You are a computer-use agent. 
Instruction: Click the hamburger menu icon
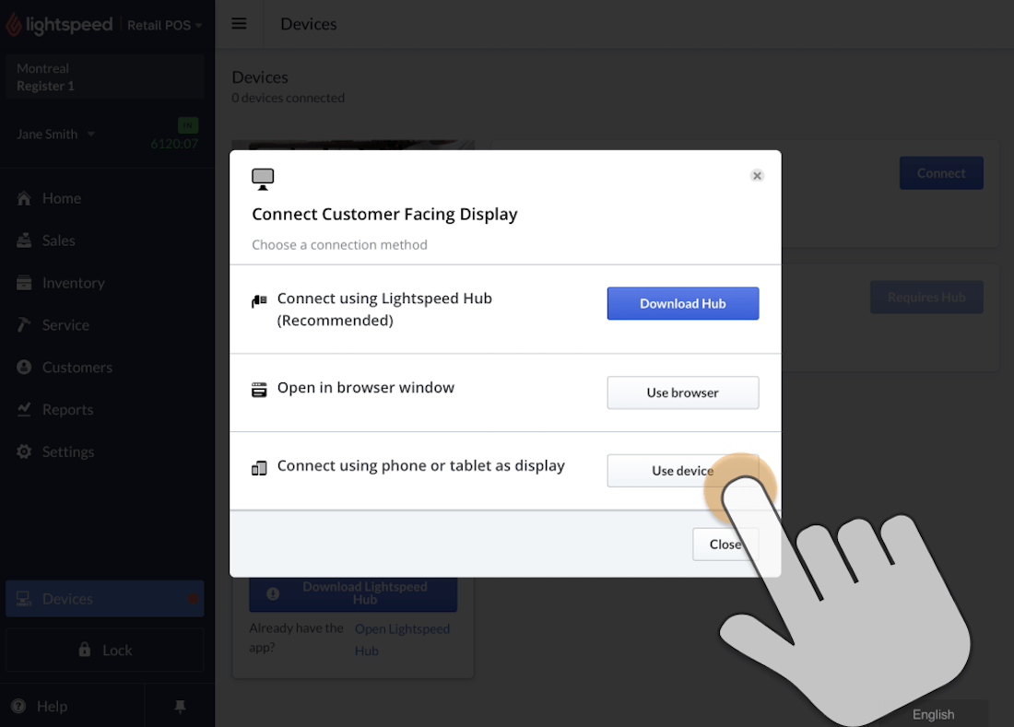coord(239,24)
